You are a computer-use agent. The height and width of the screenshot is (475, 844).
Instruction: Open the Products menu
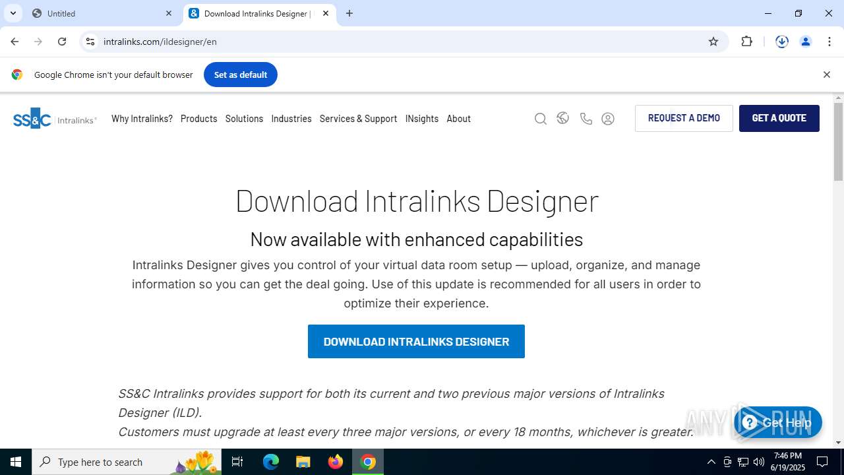click(x=198, y=119)
